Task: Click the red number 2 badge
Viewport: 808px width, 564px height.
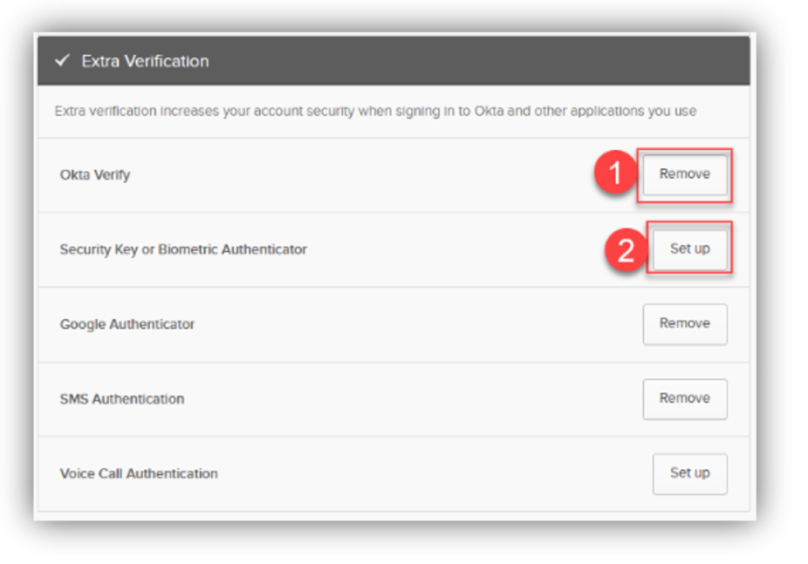Action: click(x=626, y=250)
